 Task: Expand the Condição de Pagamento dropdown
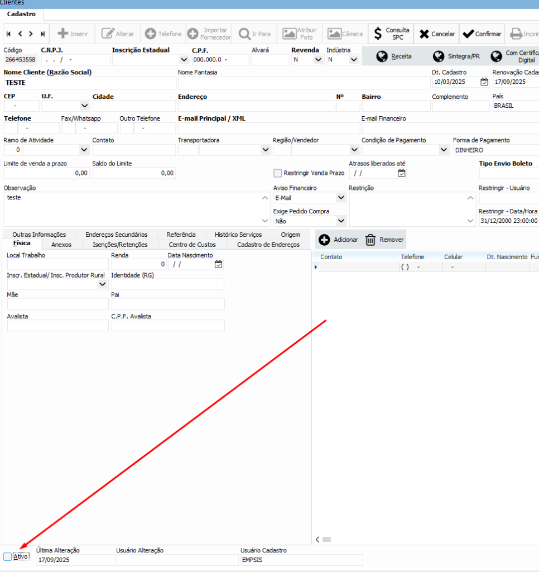click(x=444, y=150)
